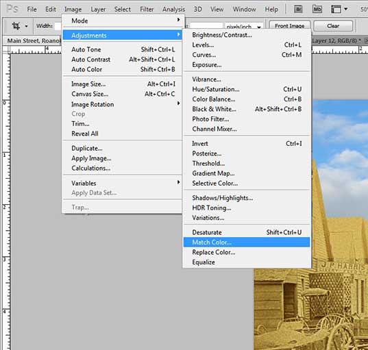Open Channel Mixer adjustment
The image size is (368, 350).
tap(247, 129)
